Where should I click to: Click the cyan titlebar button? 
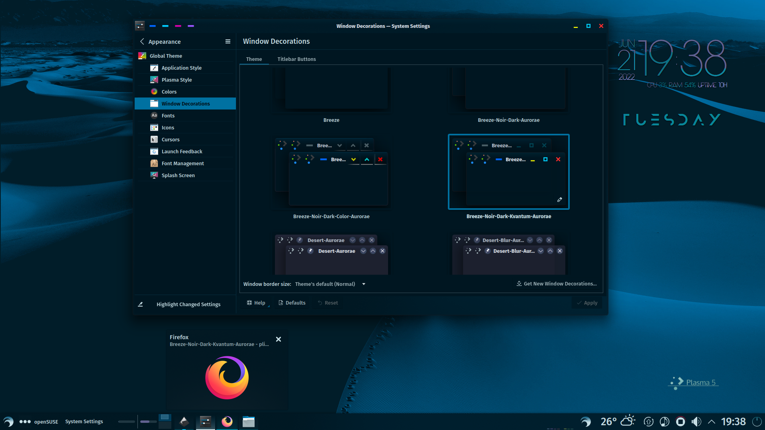point(165,26)
